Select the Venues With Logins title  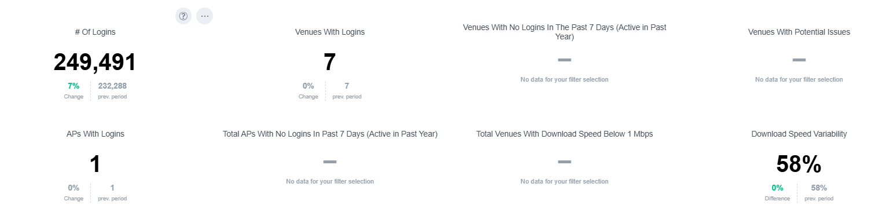[330, 32]
